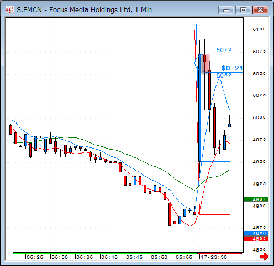Click the 4850 price axis label
This screenshot has width=274, height=266.
(259, 250)
